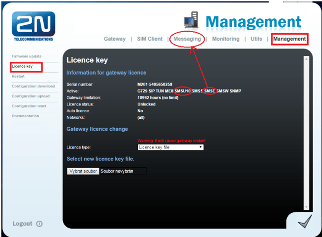Click 'Information for gateway licence' heading

(107, 73)
